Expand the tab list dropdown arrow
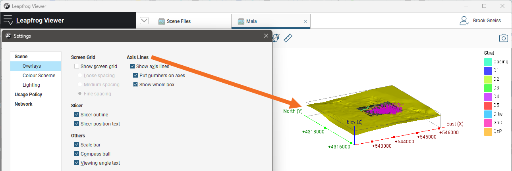This screenshot has height=171, width=512. point(145,21)
